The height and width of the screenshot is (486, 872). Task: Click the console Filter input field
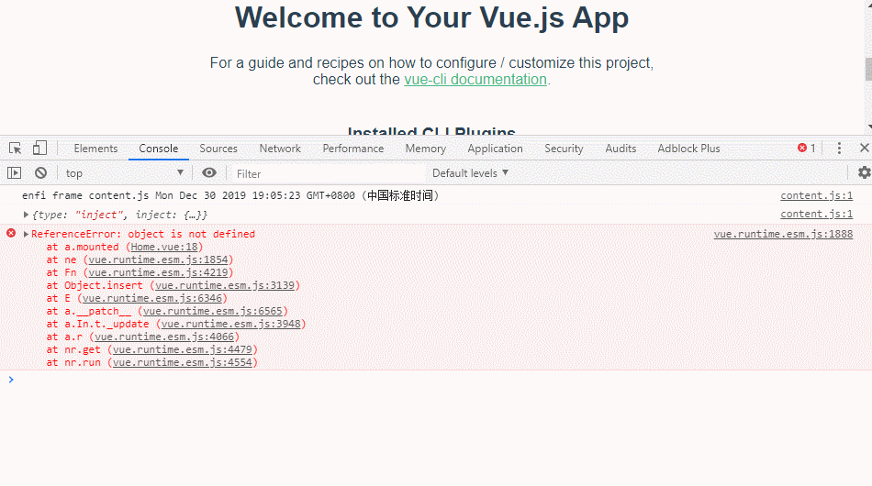pos(328,174)
